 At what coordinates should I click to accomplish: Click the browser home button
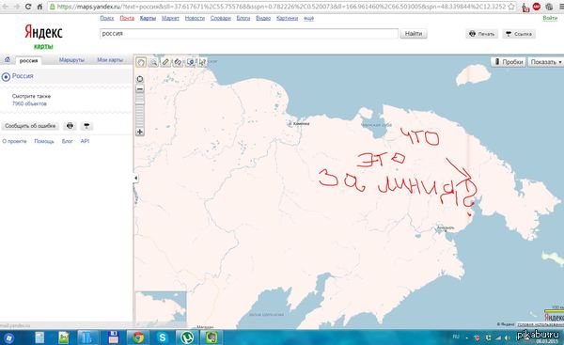coord(39,7)
